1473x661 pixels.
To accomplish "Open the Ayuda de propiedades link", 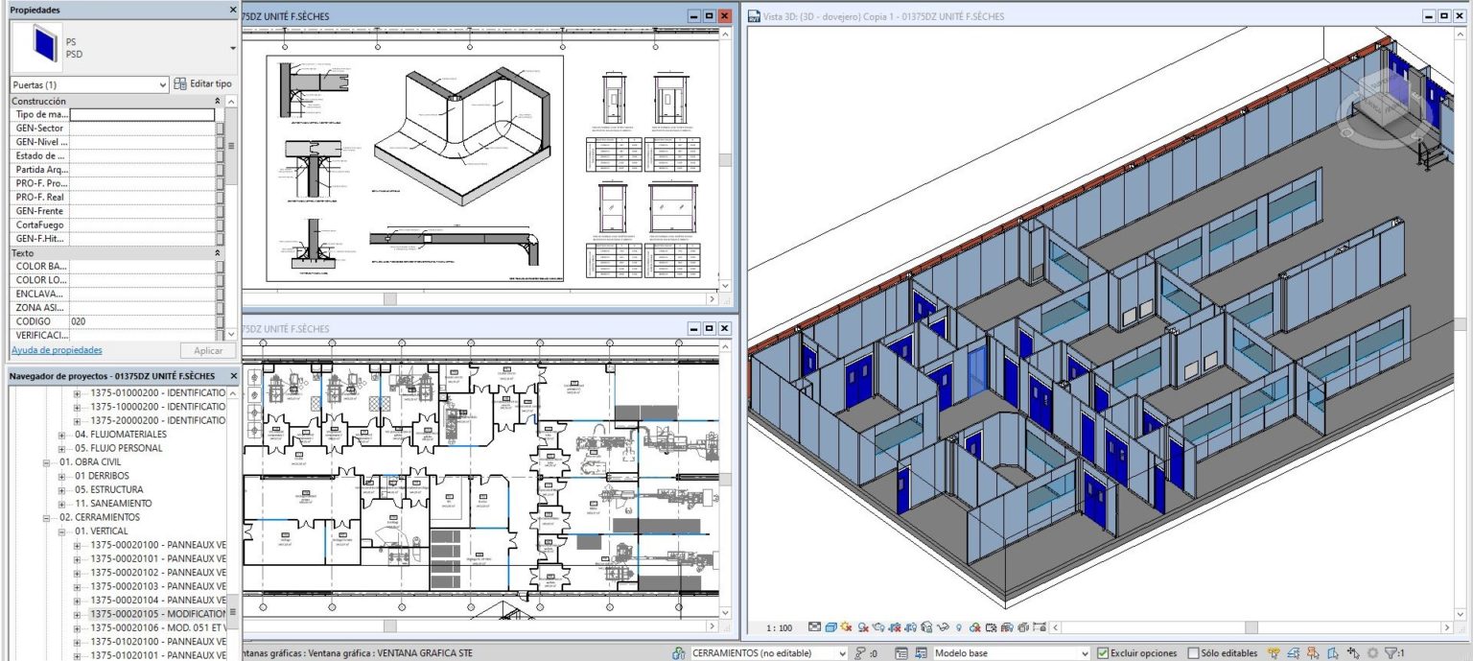I will click(57, 350).
